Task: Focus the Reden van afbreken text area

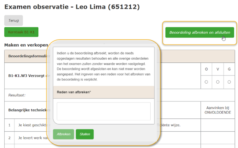Action: pos(104,111)
